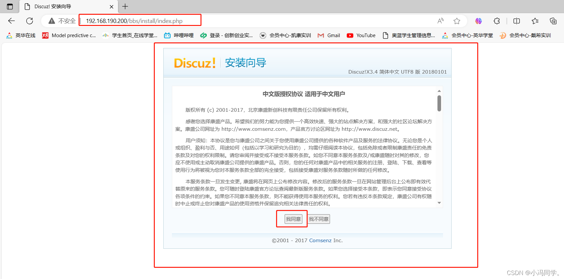Open the tab actions menu icon

pos(10,7)
